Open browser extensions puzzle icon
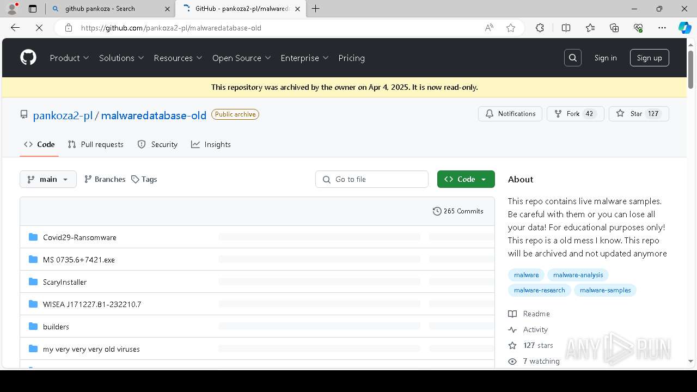This screenshot has width=697, height=392. (x=540, y=28)
